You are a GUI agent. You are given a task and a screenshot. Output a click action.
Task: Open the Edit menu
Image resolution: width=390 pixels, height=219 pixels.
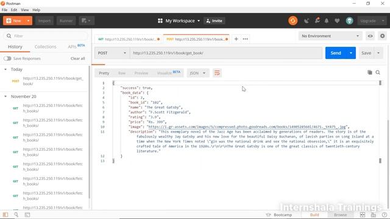click(14, 10)
